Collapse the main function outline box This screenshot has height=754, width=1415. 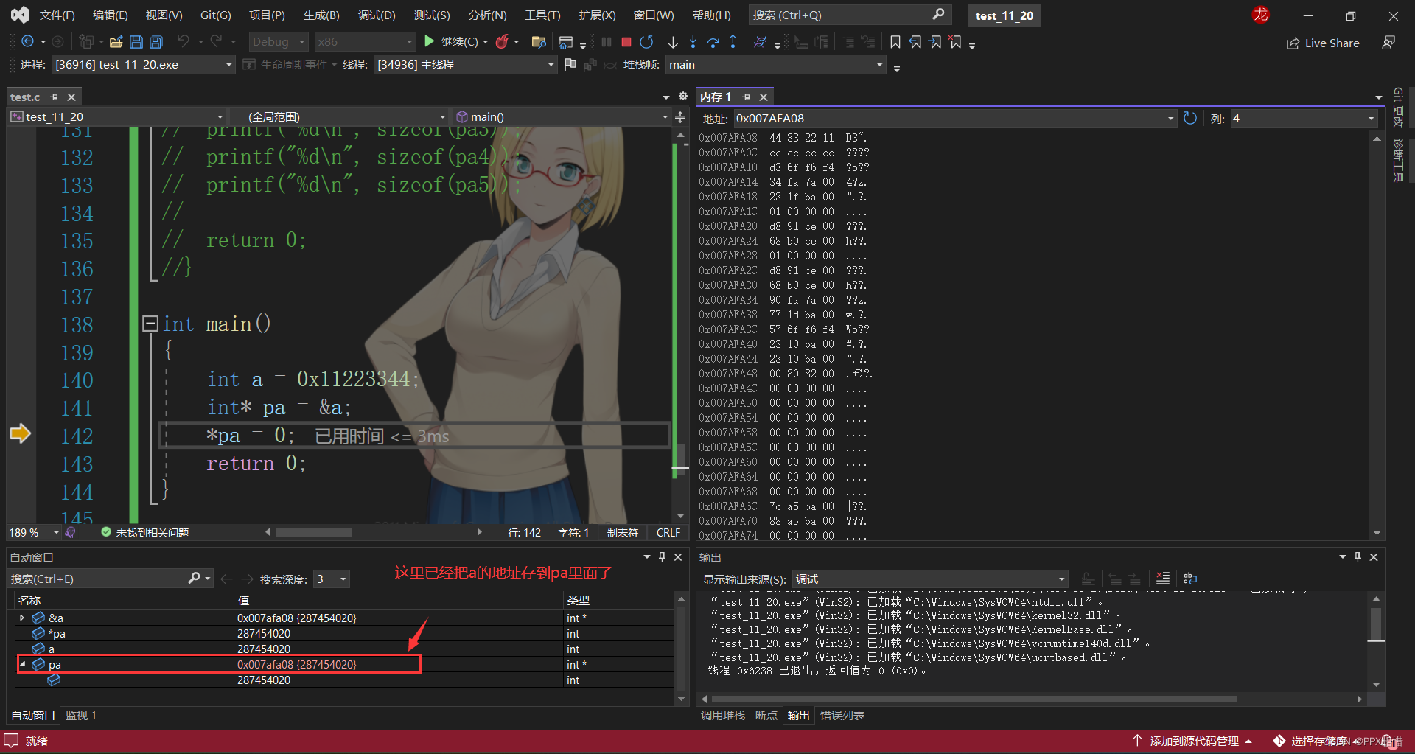point(150,324)
